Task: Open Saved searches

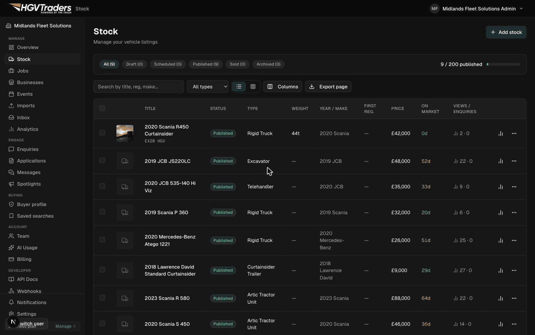Action: click(43, 216)
